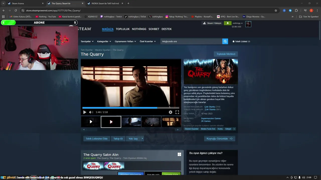Bookmark this page with star icon

(276, 10)
